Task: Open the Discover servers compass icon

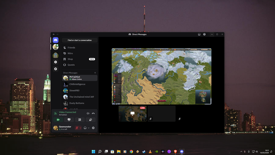Action: 55,69
